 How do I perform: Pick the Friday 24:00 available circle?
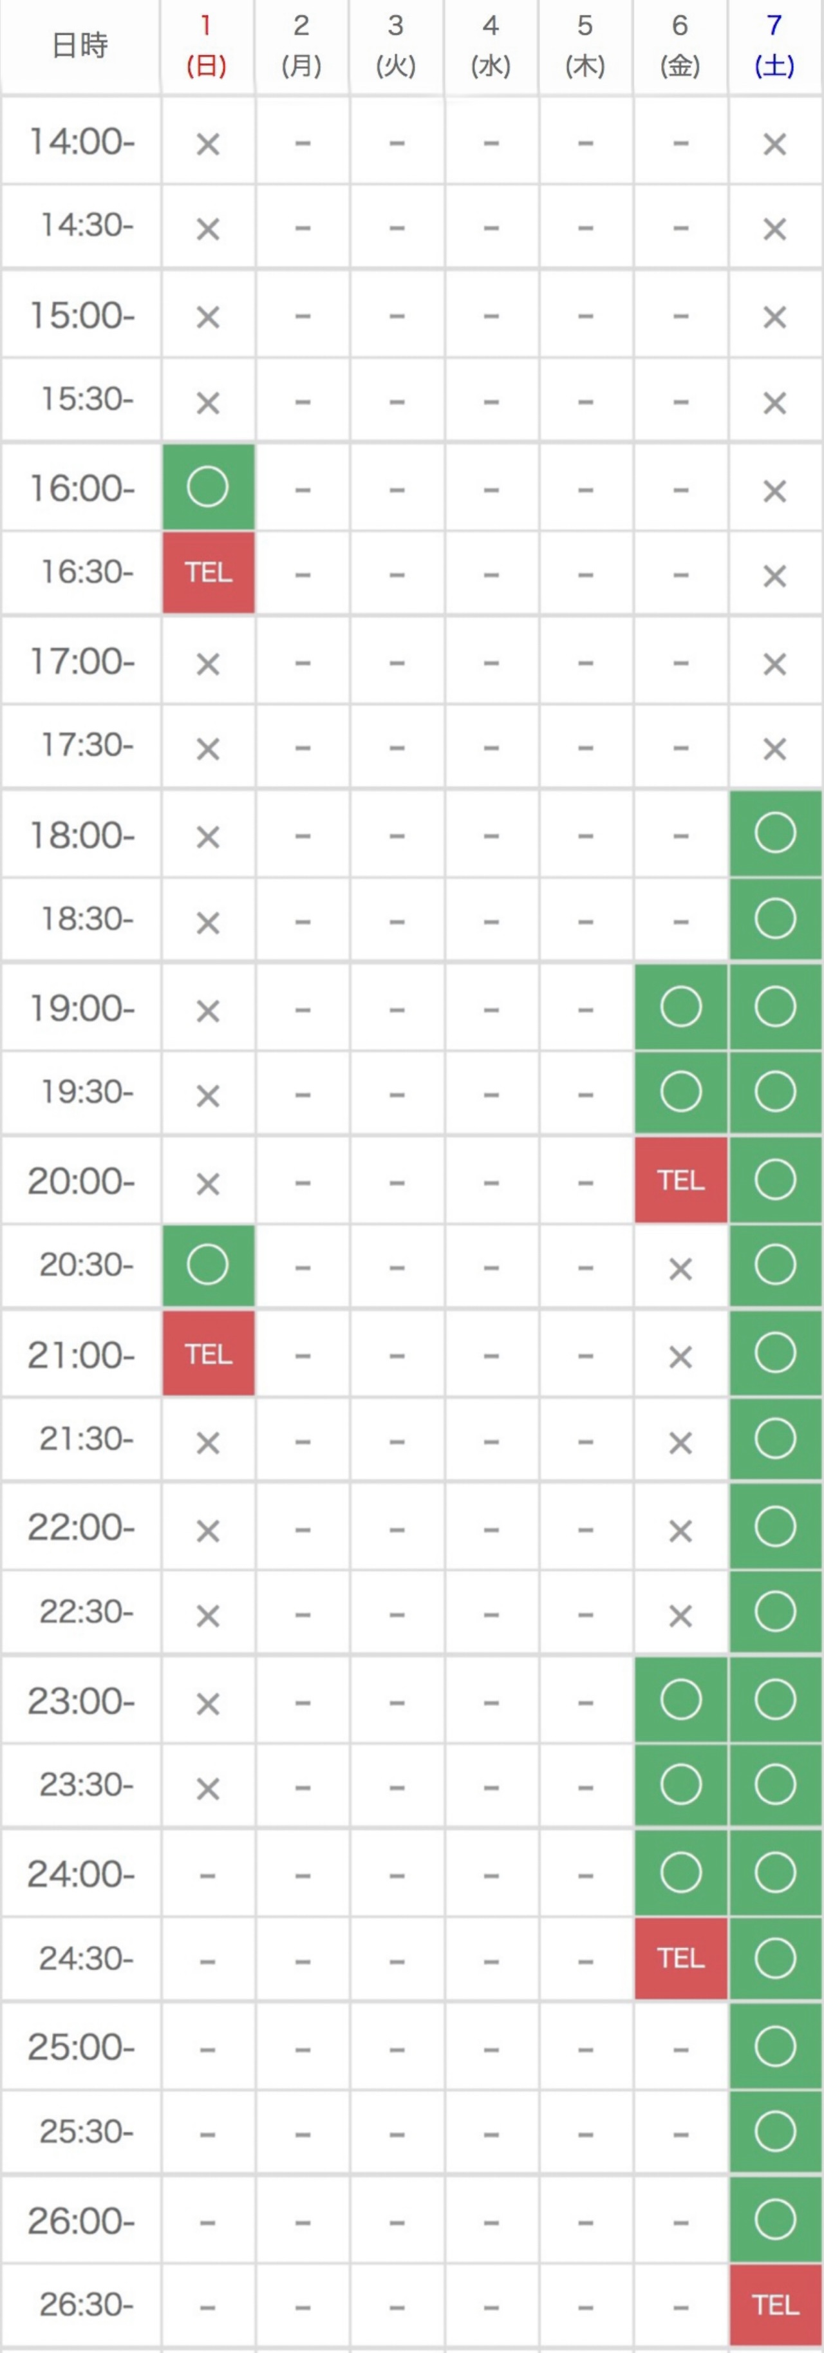[x=680, y=1873]
